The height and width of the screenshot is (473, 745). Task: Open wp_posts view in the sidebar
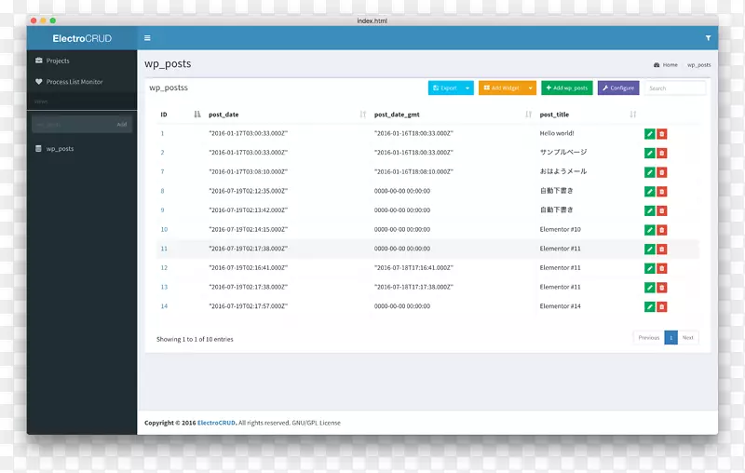pyautogui.click(x=60, y=149)
